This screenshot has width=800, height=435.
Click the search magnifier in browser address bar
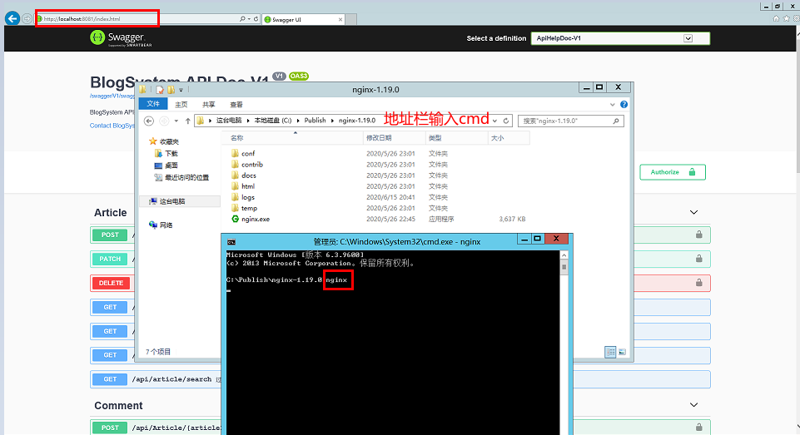(x=242, y=19)
